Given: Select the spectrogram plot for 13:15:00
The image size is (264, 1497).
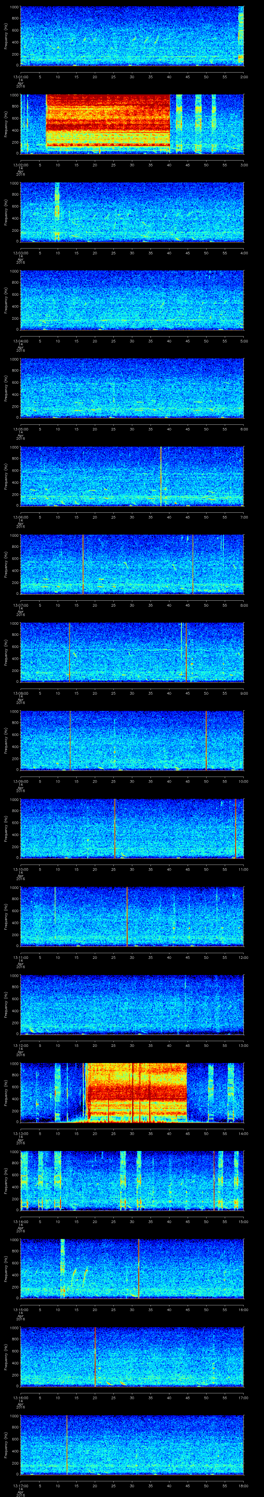Looking at the screenshot, I should click(x=132, y=1268).
